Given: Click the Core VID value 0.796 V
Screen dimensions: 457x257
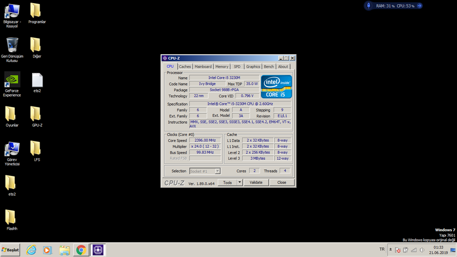Looking at the screenshot, I should click(247, 96).
